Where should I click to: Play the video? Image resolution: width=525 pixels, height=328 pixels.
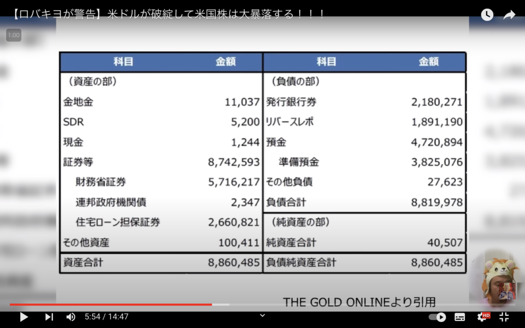[x=24, y=317]
